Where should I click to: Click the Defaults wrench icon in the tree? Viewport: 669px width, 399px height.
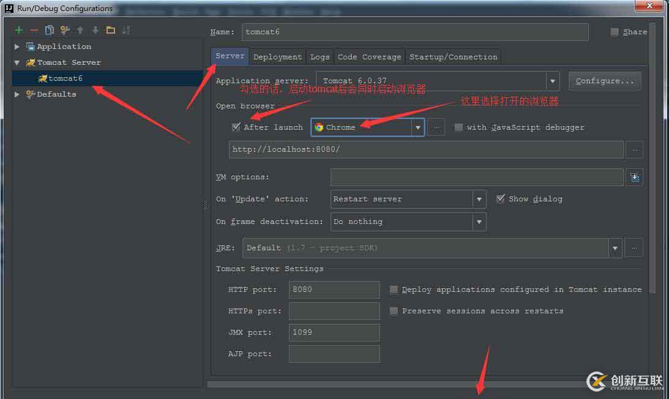[x=30, y=94]
